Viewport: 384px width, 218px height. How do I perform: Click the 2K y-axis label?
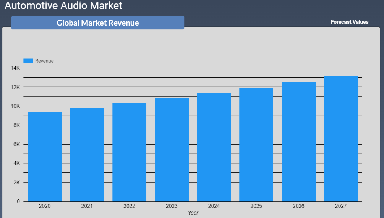click(17, 182)
